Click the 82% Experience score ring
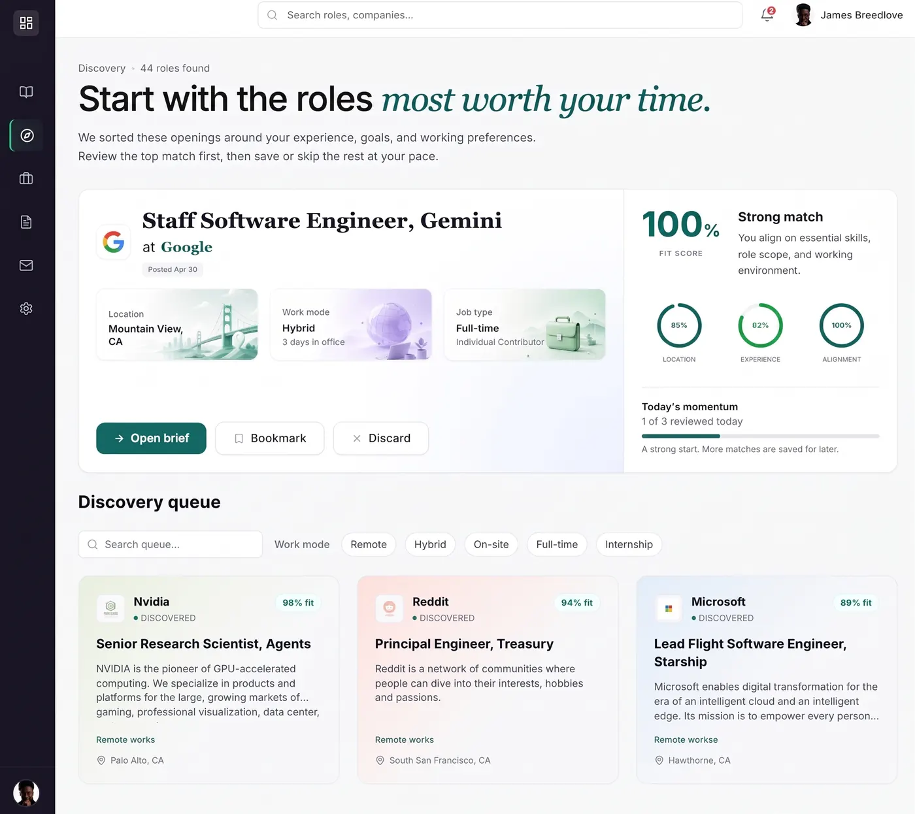Screen dimensions: 915x814 [760, 325]
